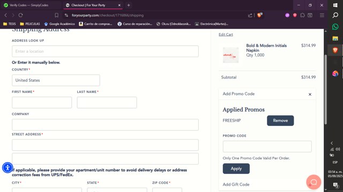Click the City input field
The width and height of the screenshot is (343, 192).
click(47, 190)
